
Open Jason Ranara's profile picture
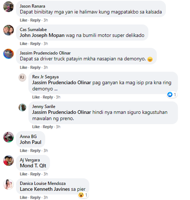pyautogui.click(x=9, y=7)
